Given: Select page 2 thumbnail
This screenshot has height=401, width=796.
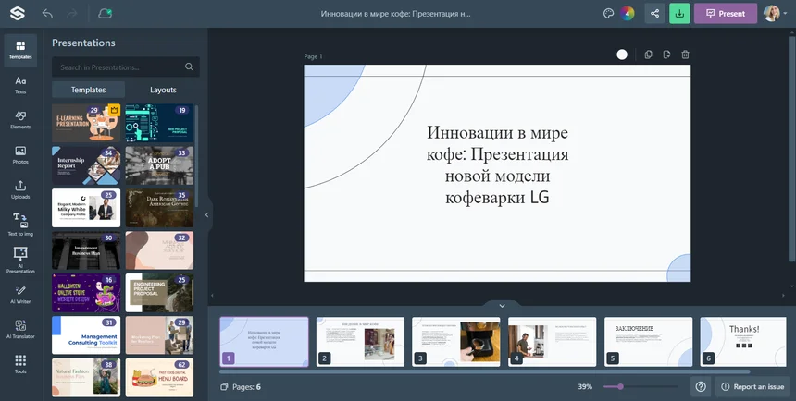Looking at the screenshot, I should tap(360, 342).
